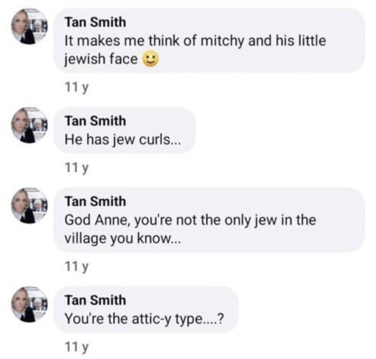Open the avatar beside the 'mitchy' comment
This screenshot has height=359, width=376.
30,28
